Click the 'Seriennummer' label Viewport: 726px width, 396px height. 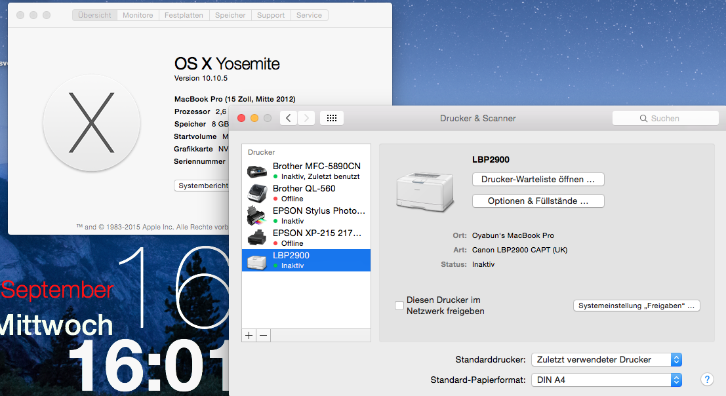[199, 161]
